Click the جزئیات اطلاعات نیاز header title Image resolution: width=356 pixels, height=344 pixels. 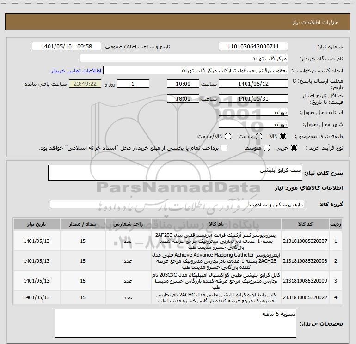tap(315, 22)
